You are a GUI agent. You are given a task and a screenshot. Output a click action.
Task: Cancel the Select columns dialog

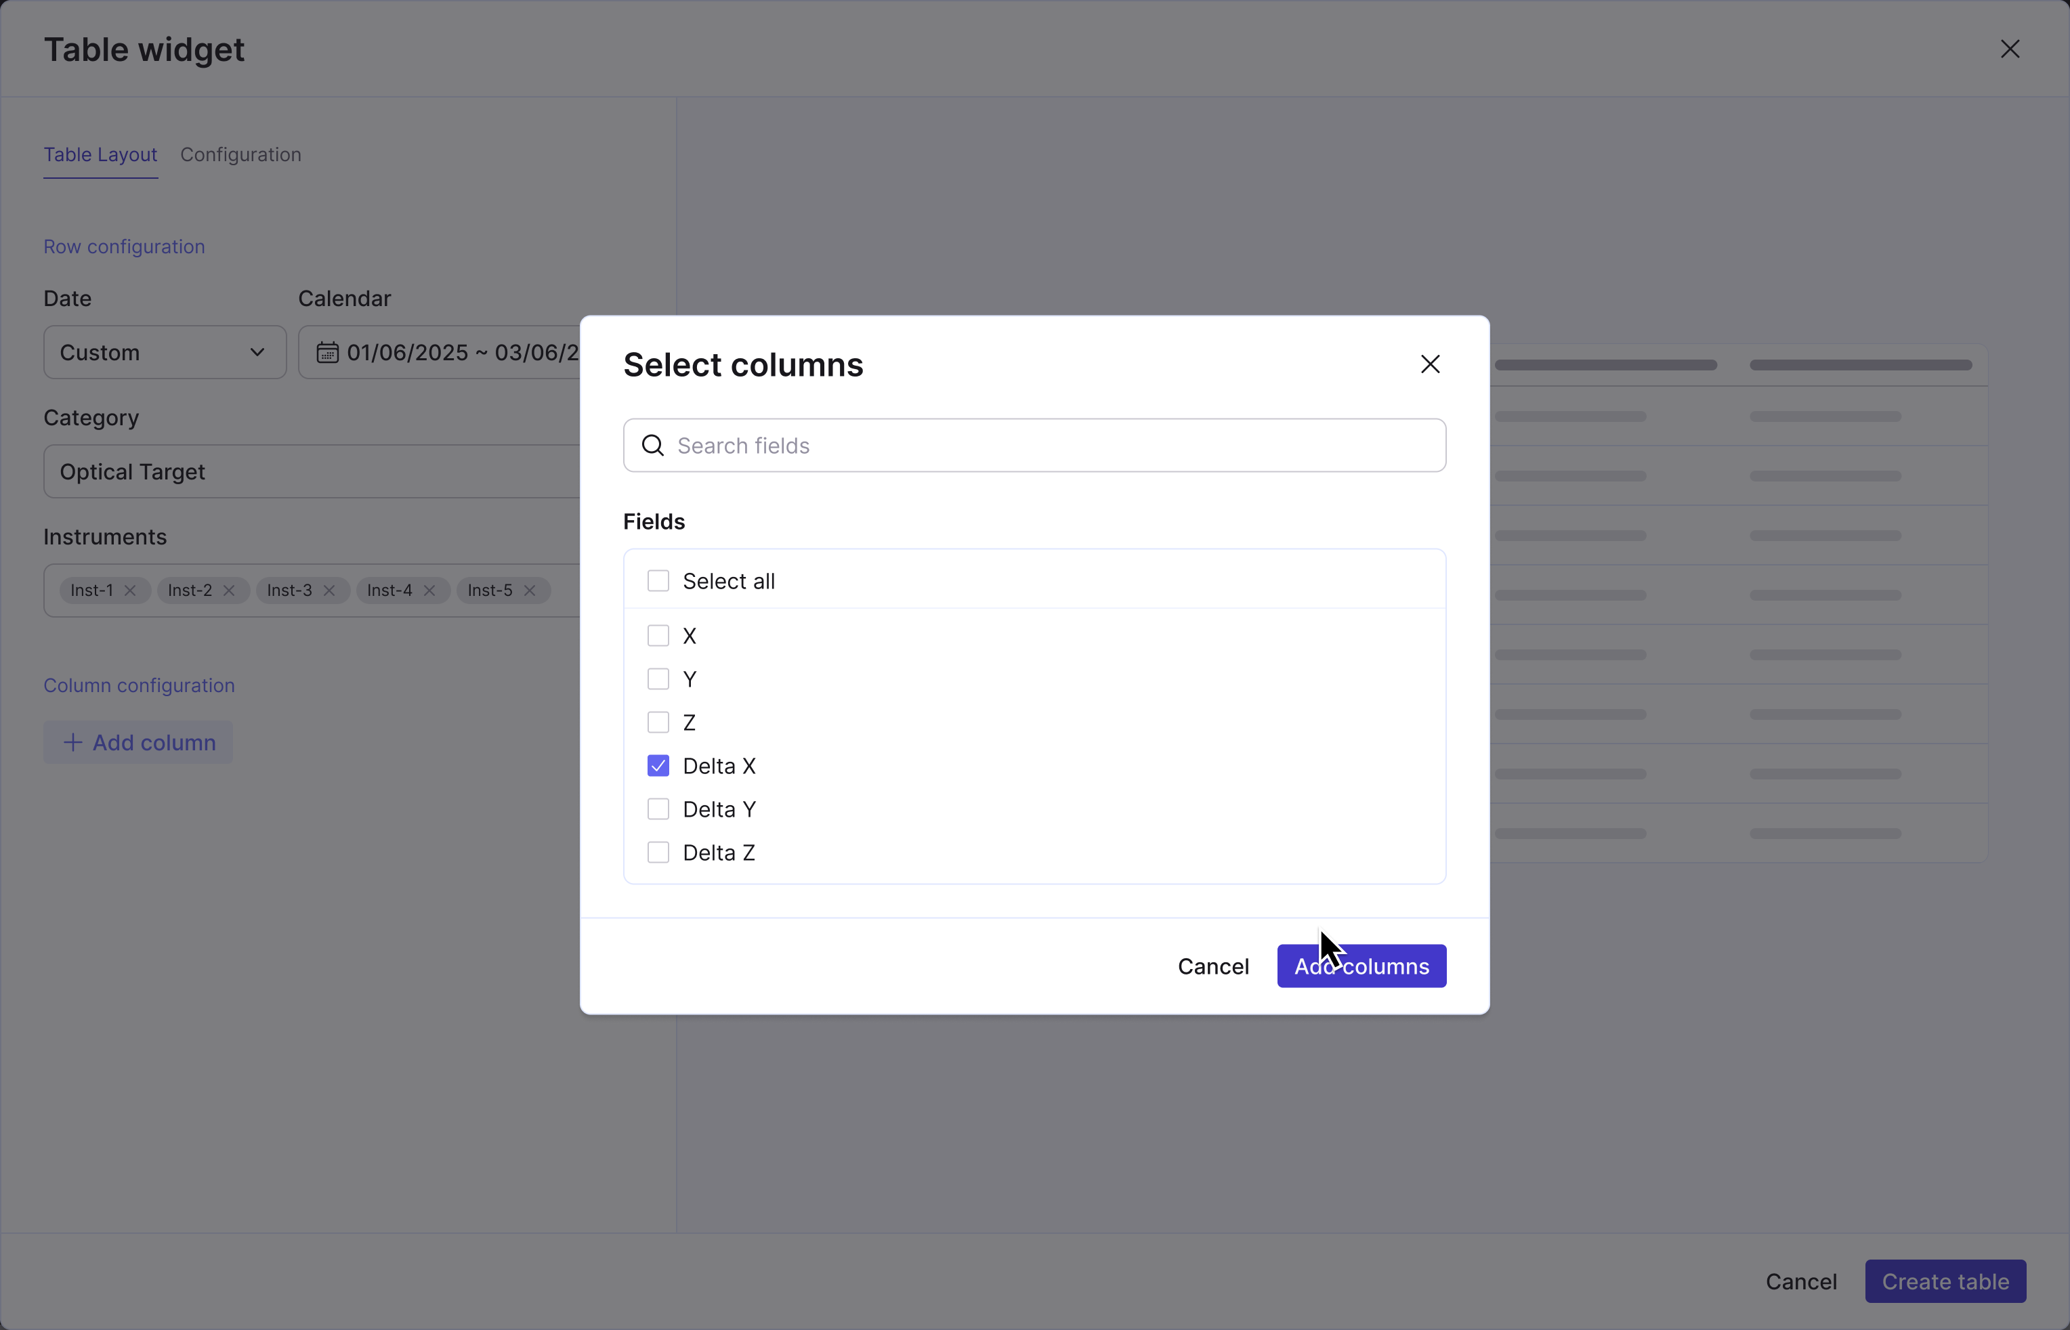(x=1212, y=966)
